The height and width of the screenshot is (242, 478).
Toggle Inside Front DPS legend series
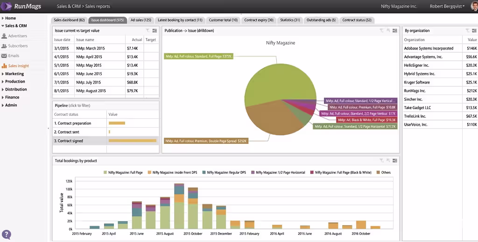click(x=173, y=172)
